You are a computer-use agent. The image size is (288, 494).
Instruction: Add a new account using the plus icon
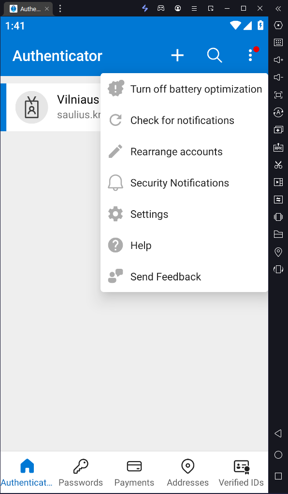pos(177,55)
